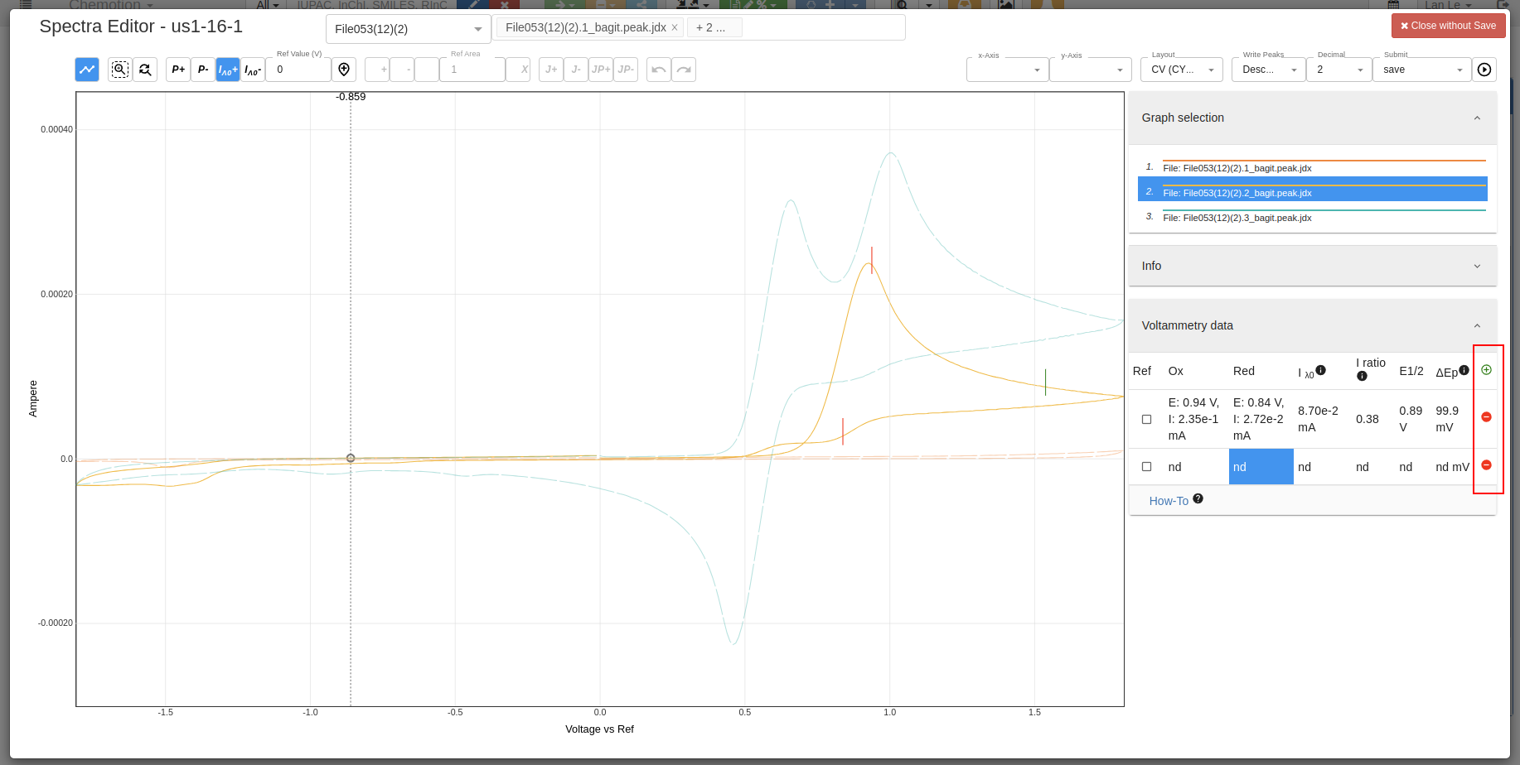Check the Ref checkbox in the first data row
Image resolution: width=1520 pixels, height=765 pixels.
[1146, 419]
